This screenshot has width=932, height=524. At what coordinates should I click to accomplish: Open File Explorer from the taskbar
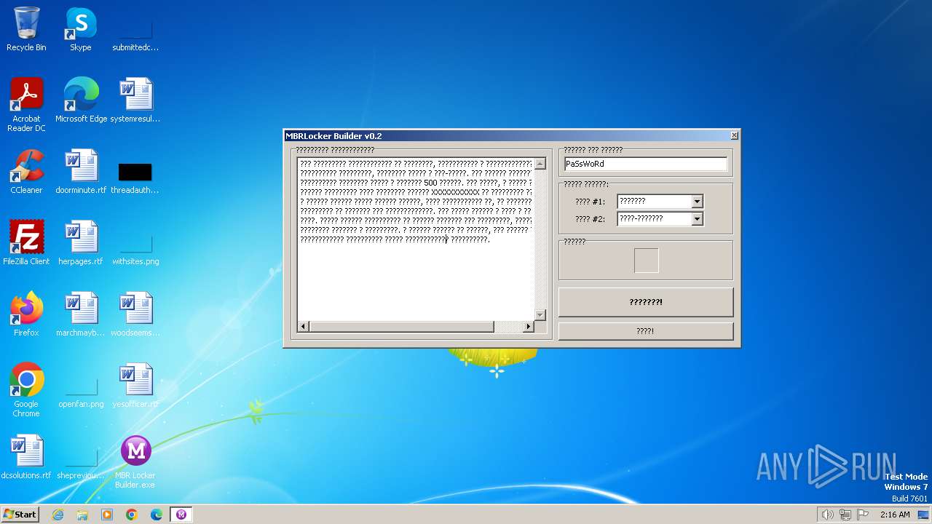click(x=82, y=515)
